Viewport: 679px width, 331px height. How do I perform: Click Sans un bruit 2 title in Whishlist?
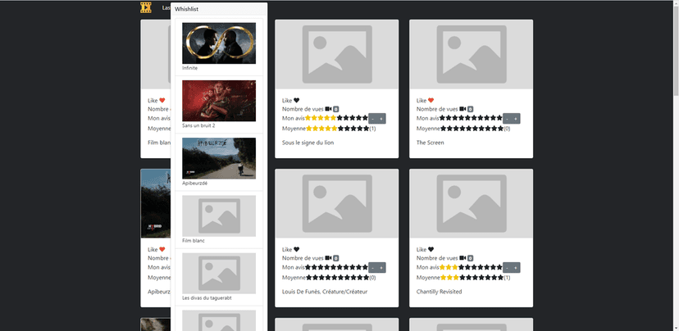tap(198, 125)
